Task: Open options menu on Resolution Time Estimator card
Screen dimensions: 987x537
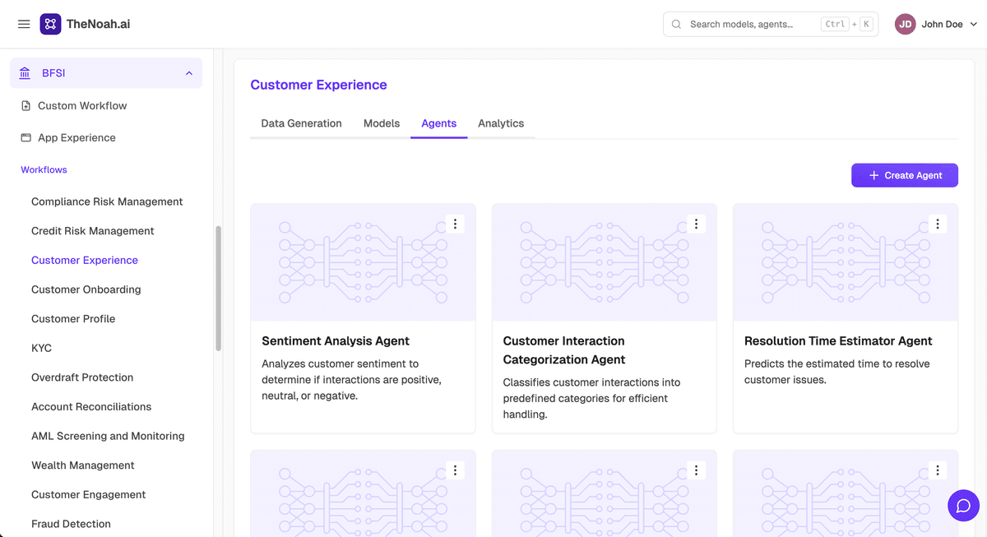Action: pos(937,224)
